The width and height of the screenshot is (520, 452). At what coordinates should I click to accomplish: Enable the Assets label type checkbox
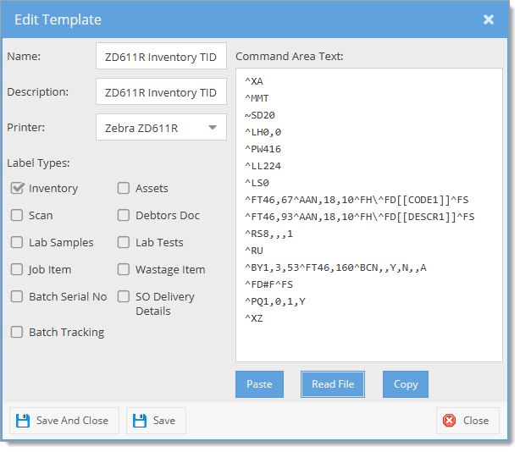[x=124, y=188]
